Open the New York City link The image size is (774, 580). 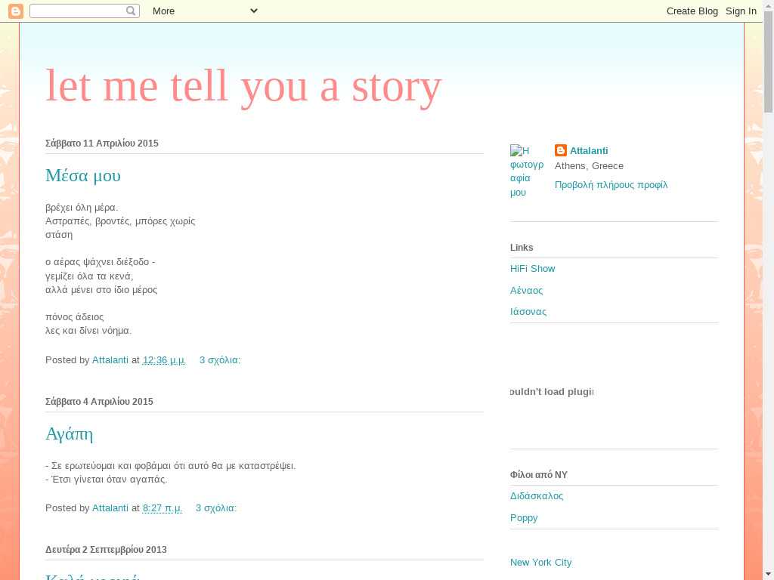pyautogui.click(x=540, y=563)
